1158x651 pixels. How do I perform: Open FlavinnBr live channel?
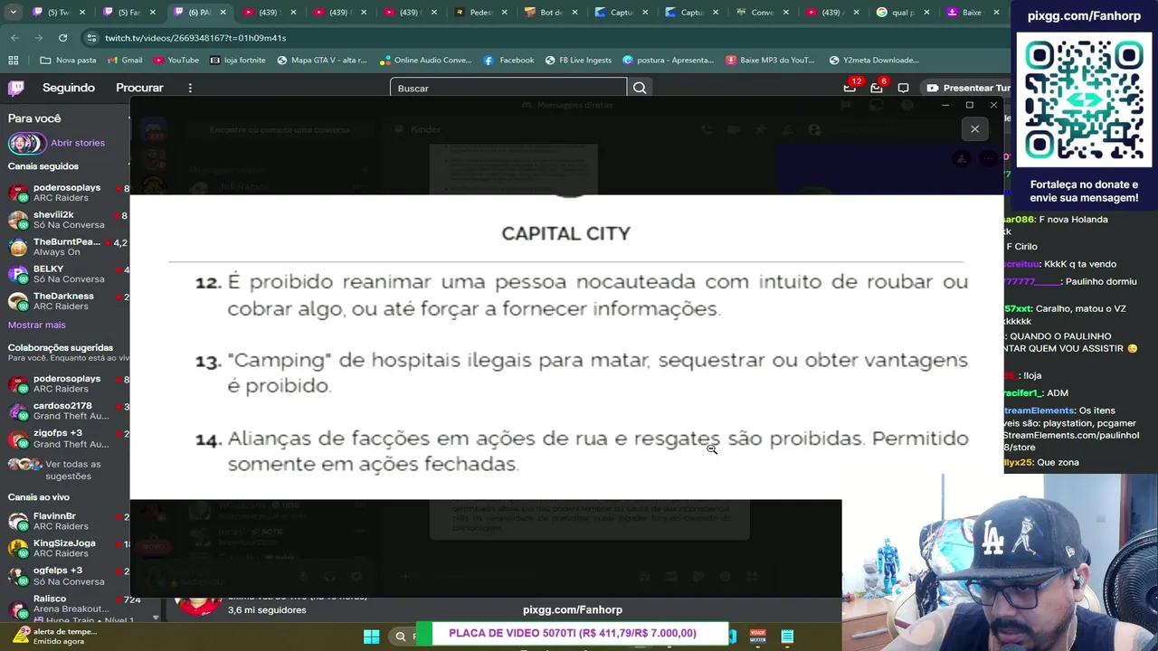(65, 521)
